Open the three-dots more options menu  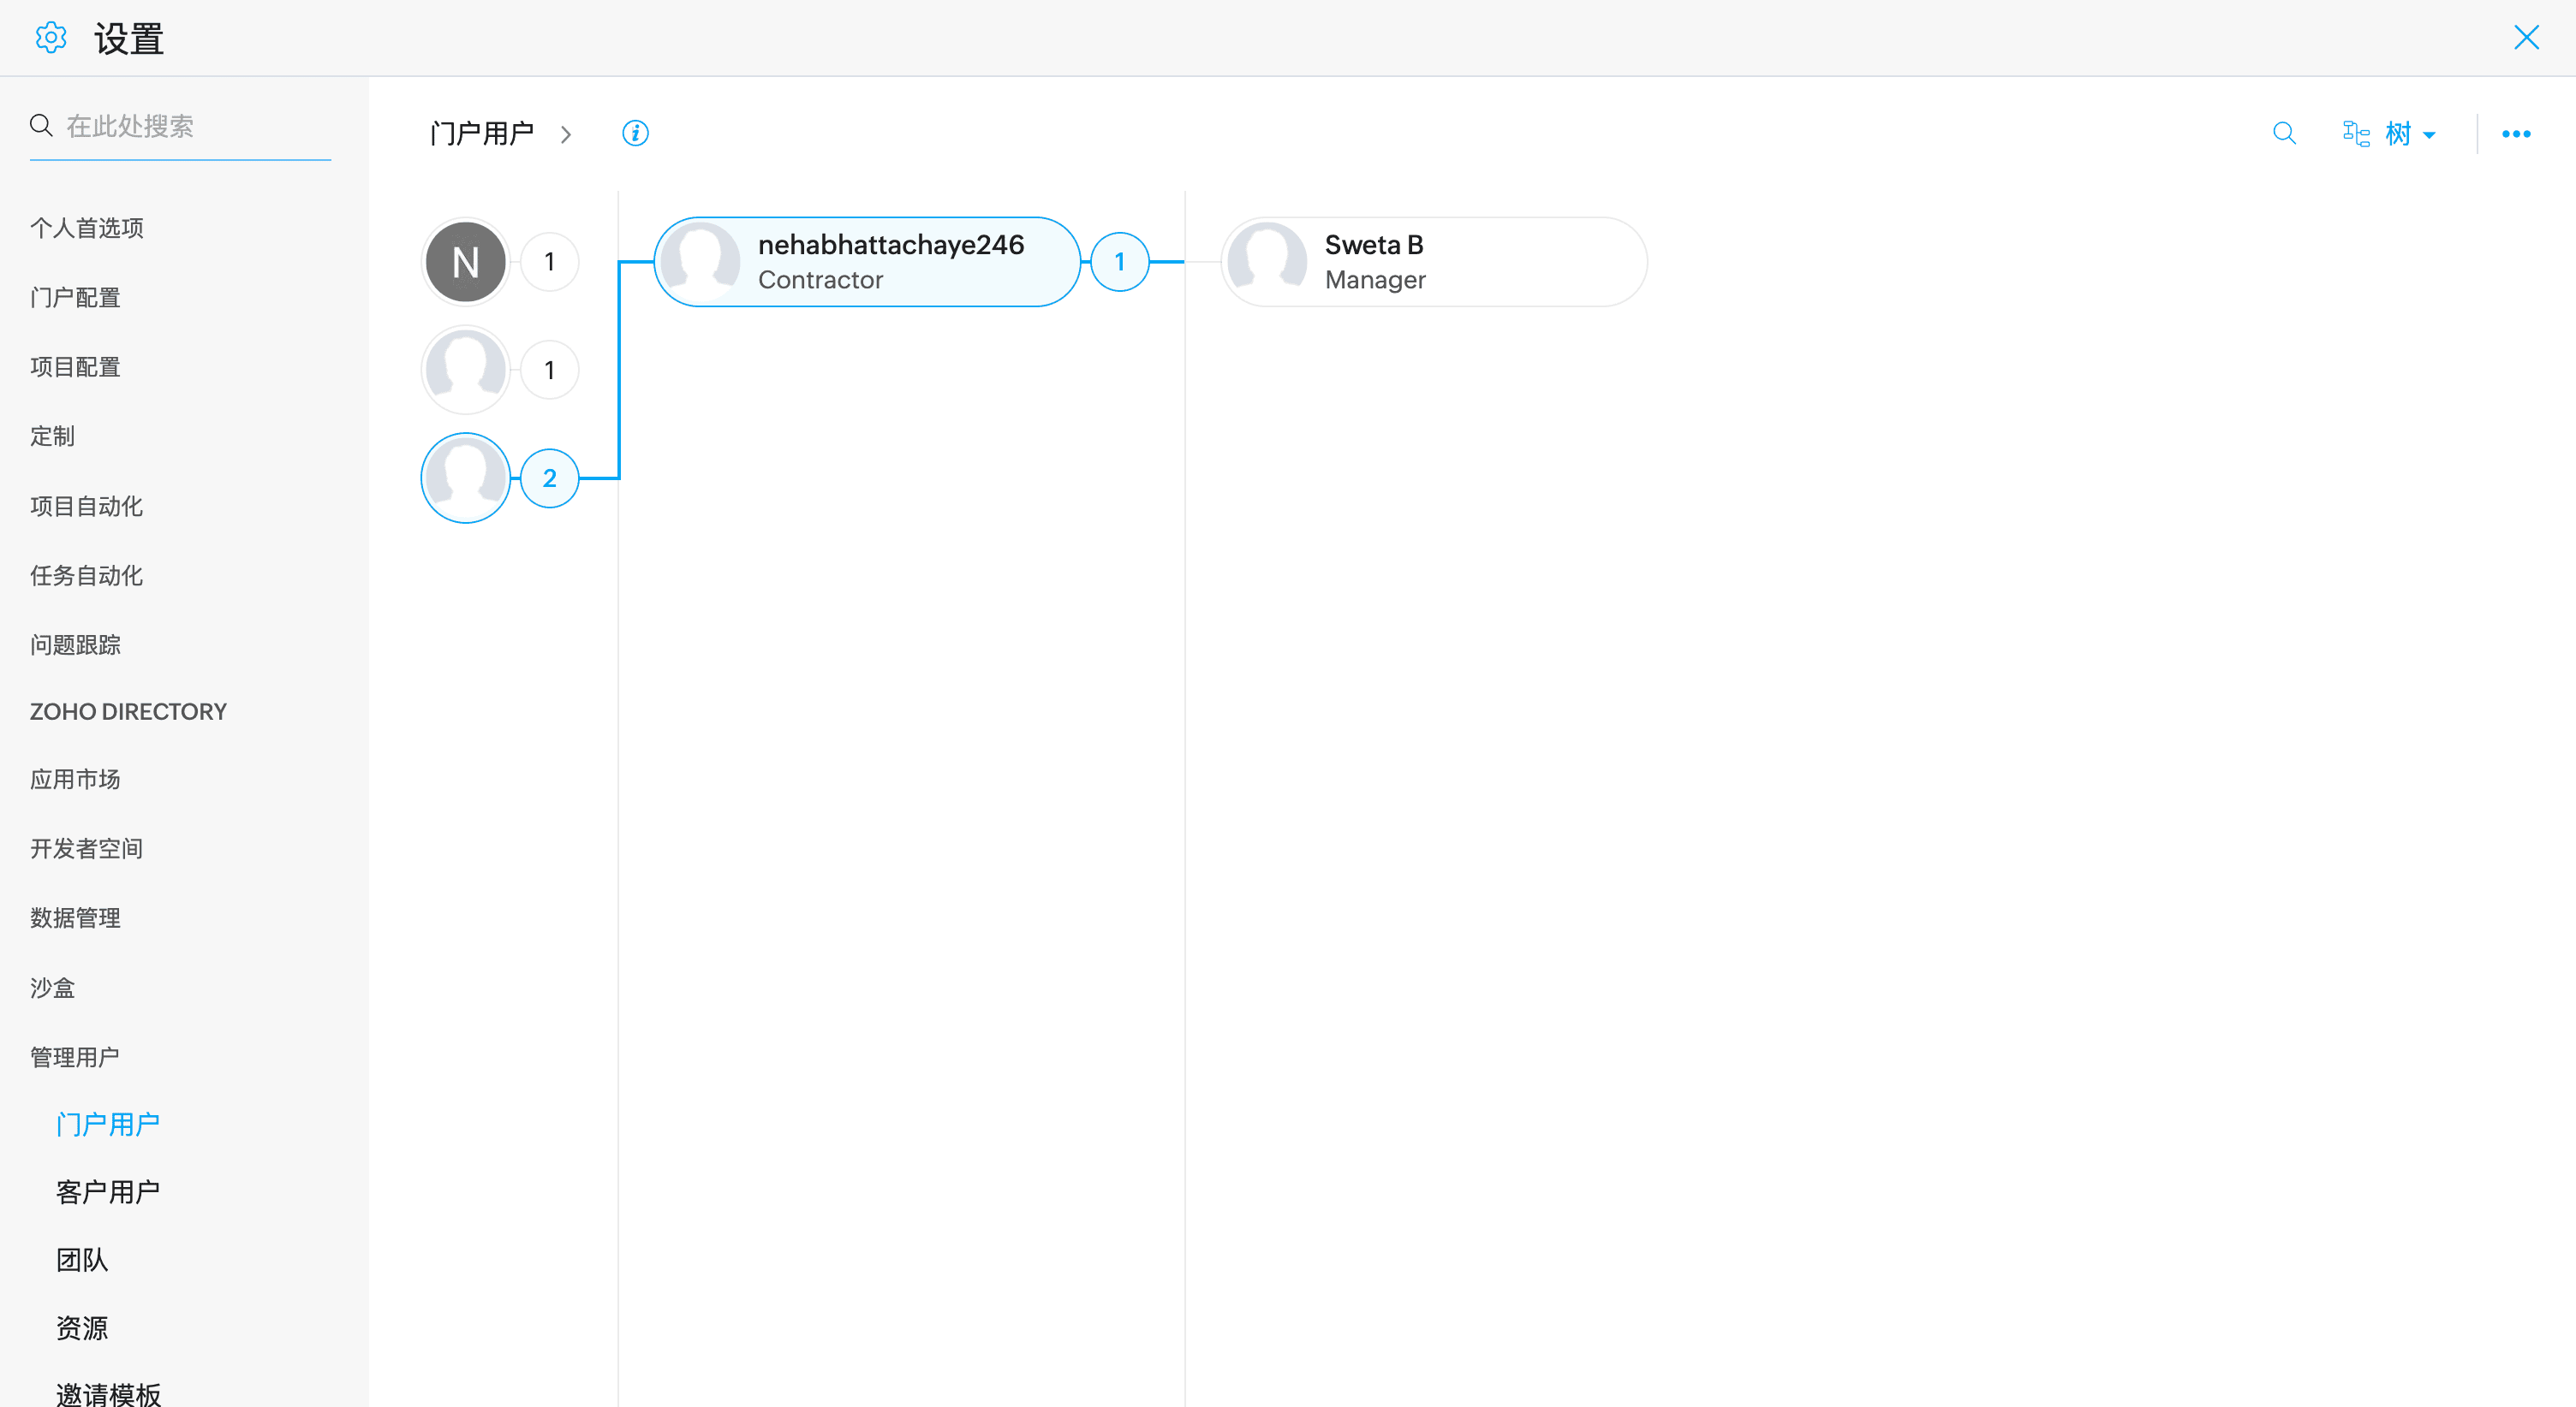2516,134
